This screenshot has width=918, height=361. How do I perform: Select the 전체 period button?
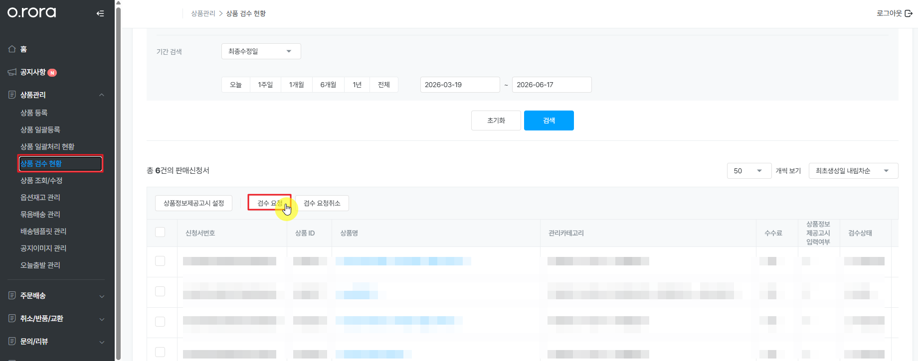[x=384, y=85]
